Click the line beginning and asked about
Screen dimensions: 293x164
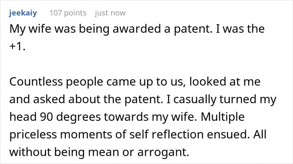pos(143,99)
